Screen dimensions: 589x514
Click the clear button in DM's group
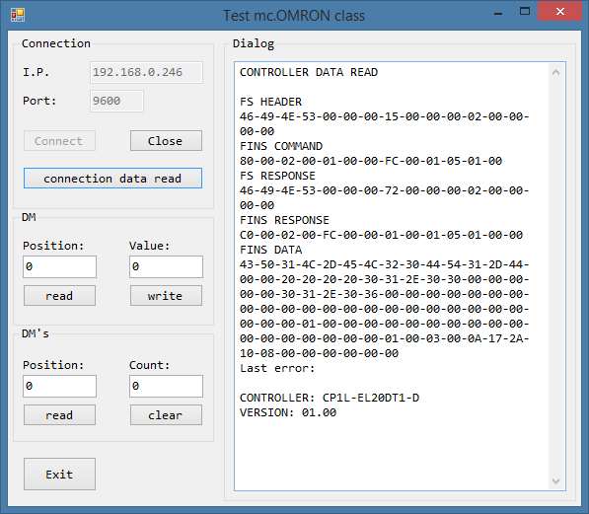click(x=166, y=414)
